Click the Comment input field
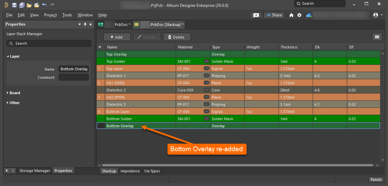This screenshot has height=186, width=388. click(x=74, y=77)
